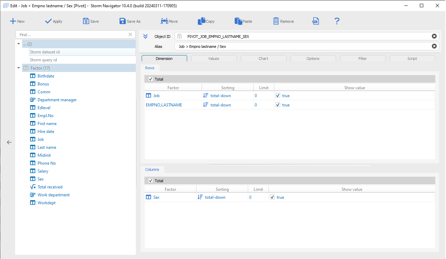Clear the Find search box

pos(130,34)
